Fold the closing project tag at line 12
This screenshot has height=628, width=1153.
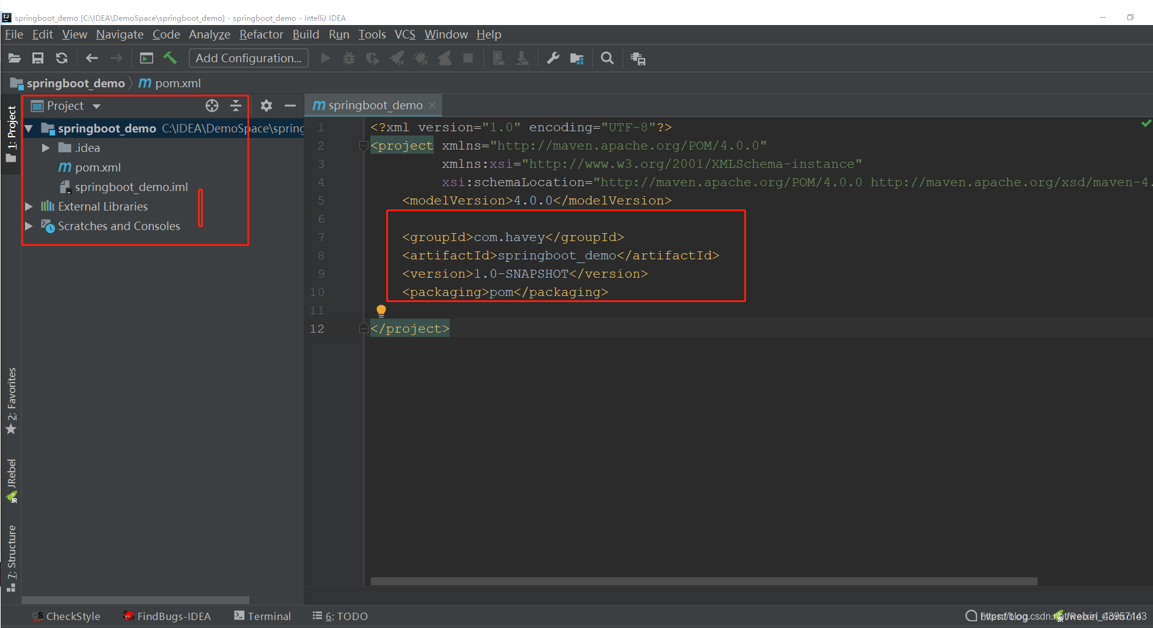[x=364, y=329]
